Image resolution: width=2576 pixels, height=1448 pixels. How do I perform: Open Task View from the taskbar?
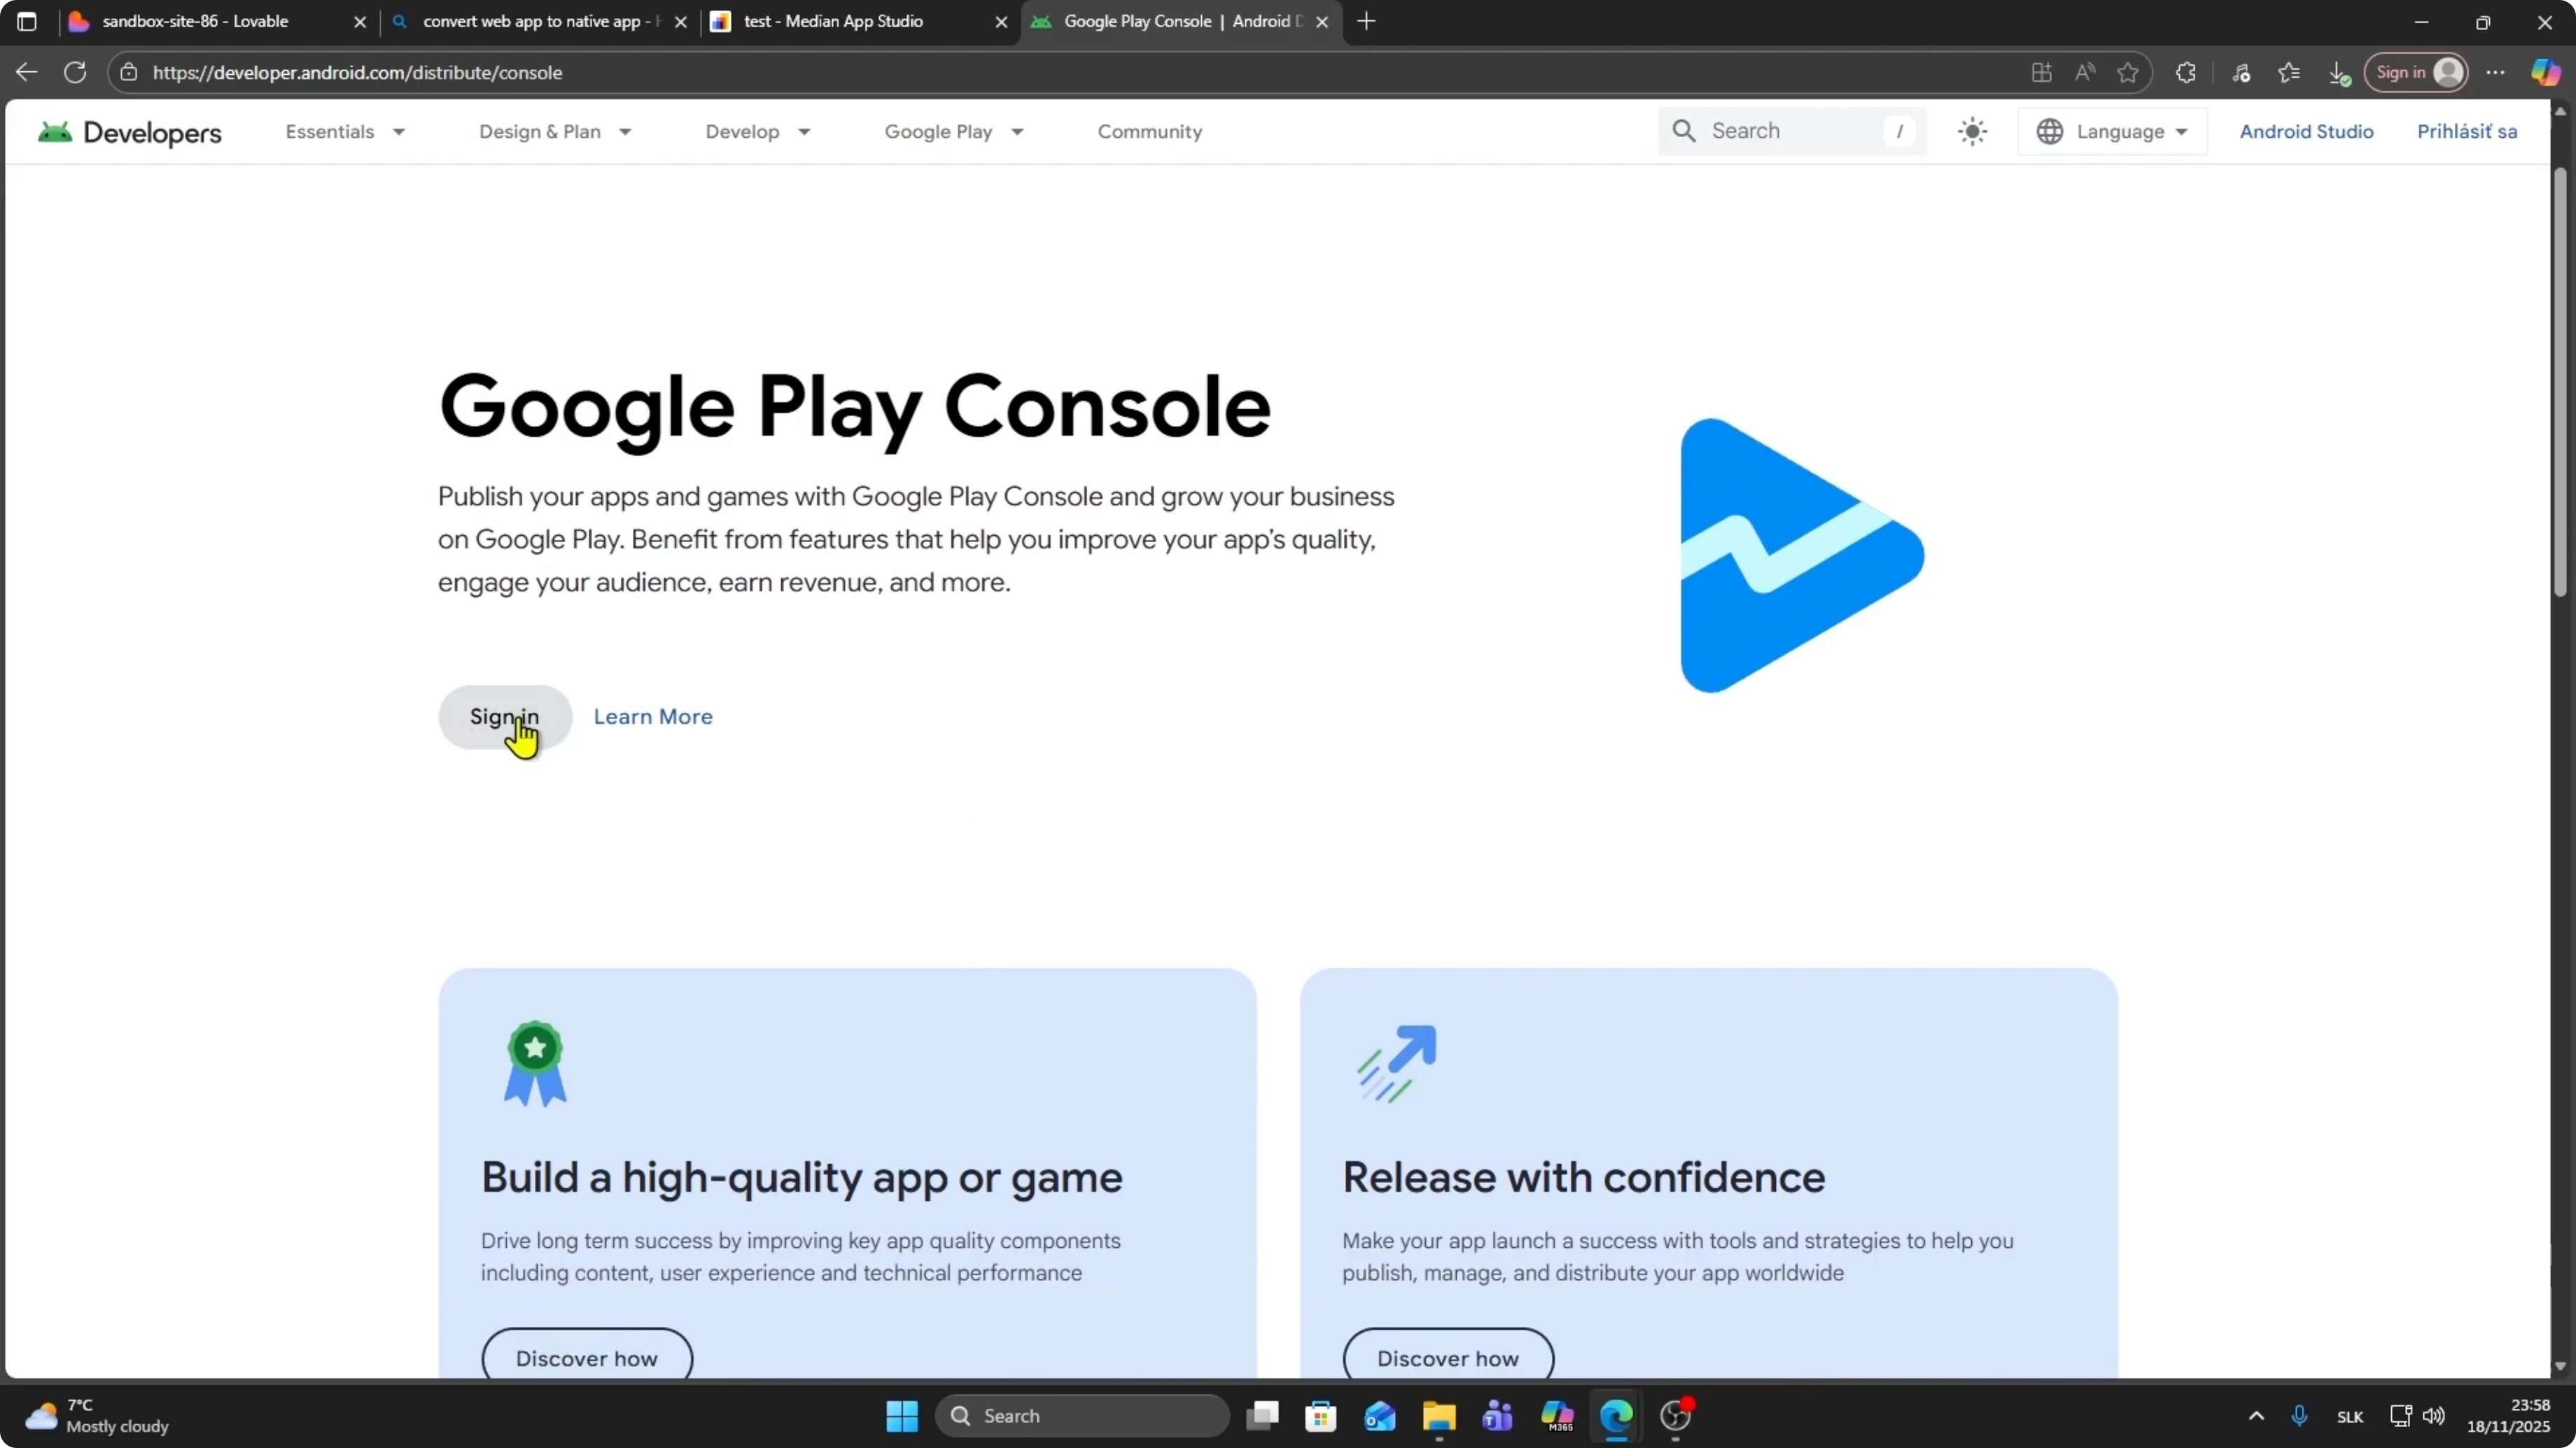[x=1262, y=1416]
